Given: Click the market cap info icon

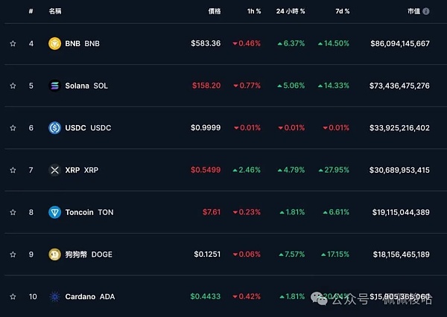Looking at the screenshot, I should tap(426, 12).
